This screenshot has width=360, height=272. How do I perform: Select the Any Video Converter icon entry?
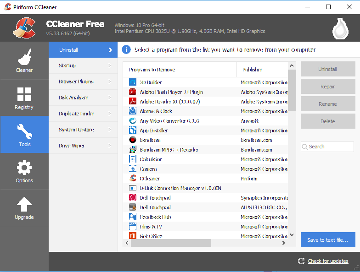[x=132, y=121]
